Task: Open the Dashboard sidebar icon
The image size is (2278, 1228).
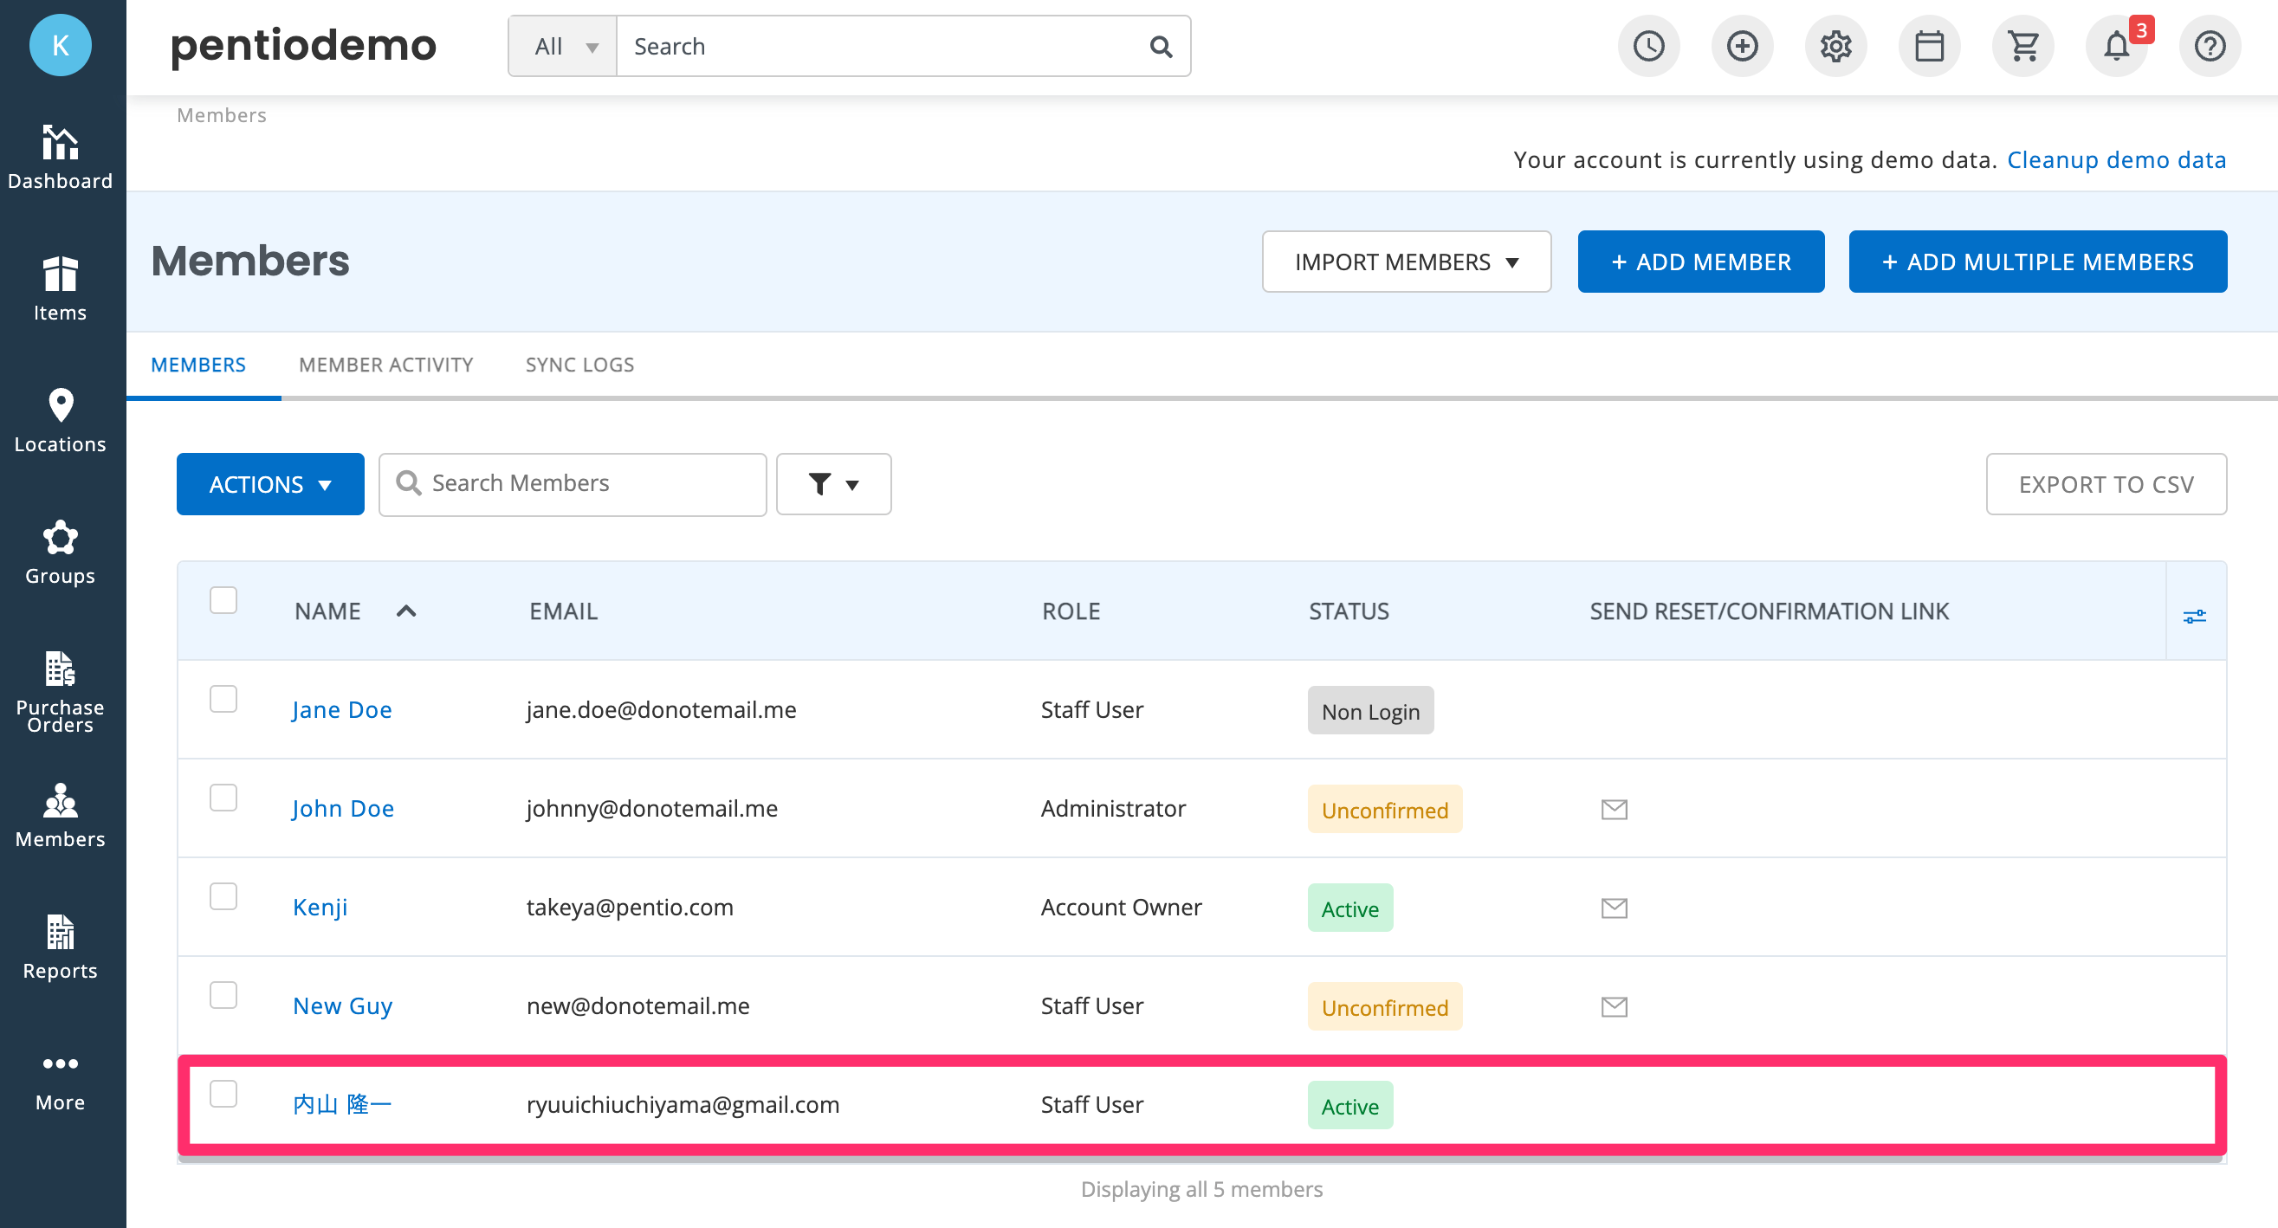Action: (60, 158)
